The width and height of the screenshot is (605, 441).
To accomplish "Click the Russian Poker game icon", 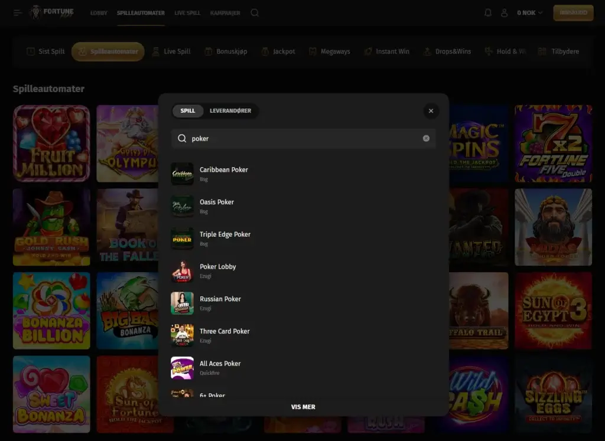I will point(182,303).
